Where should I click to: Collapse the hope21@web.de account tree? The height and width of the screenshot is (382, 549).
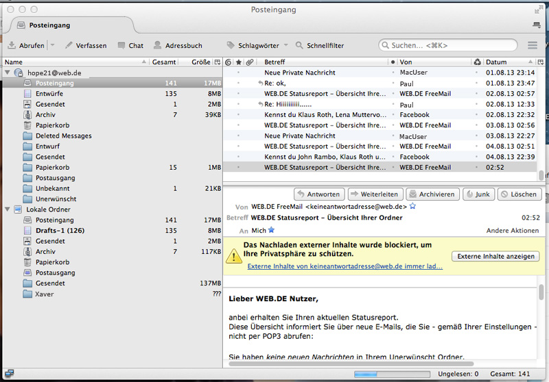tap(7, 72)
